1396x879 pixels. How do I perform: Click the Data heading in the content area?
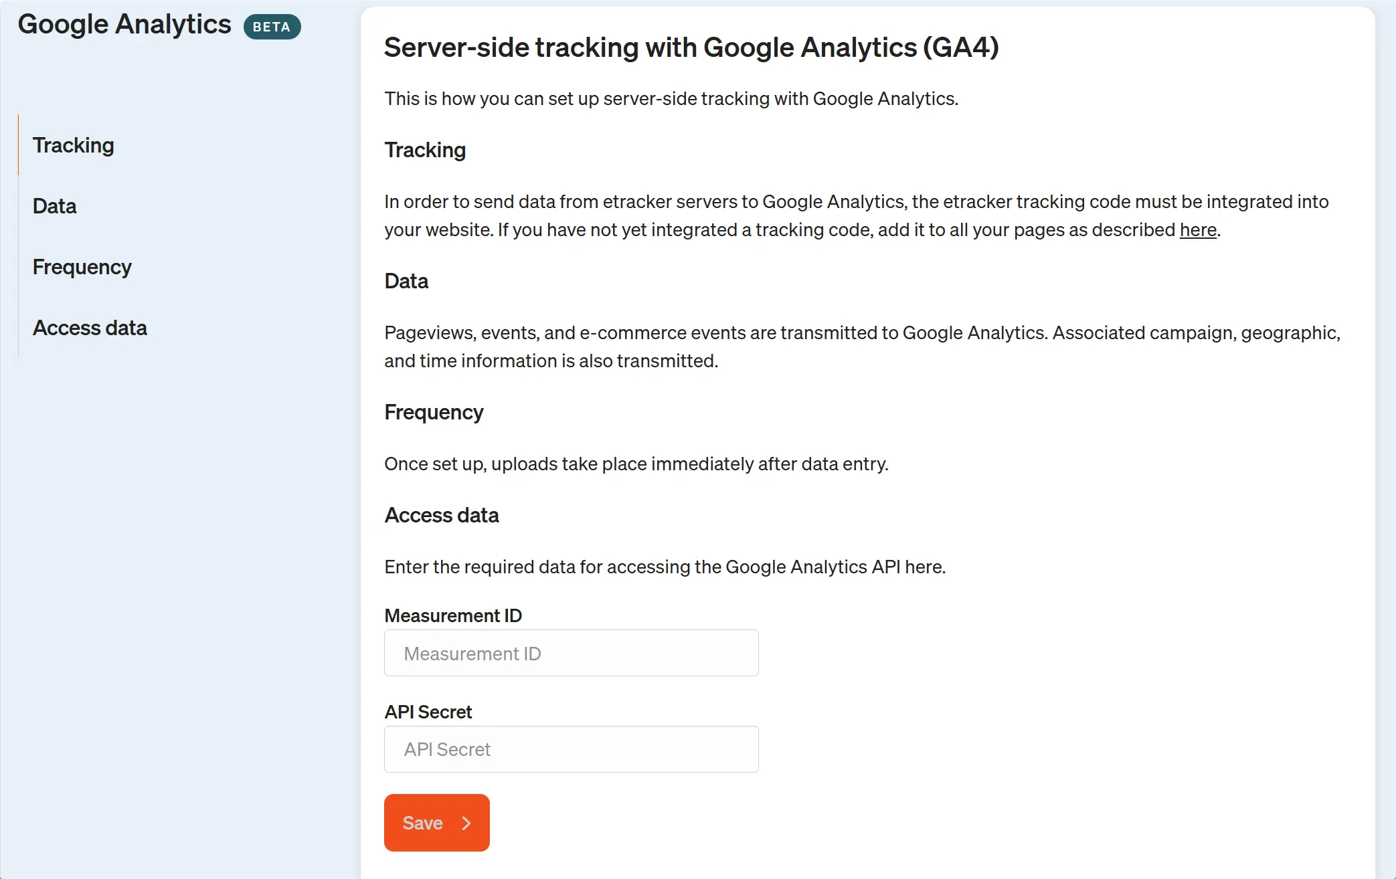tap(406, 281)
